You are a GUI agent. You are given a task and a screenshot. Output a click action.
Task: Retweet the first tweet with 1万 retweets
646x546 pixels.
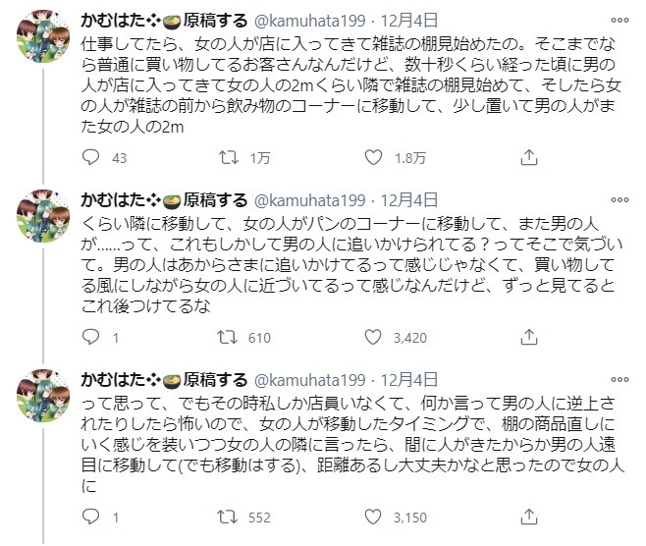pos(233,157)
